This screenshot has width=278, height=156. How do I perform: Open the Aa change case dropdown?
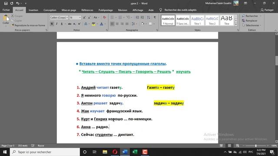tap(96, 17)
